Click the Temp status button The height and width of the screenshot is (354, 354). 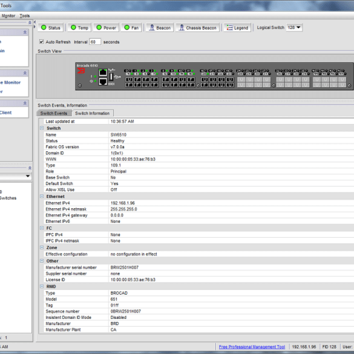[79, 28]
